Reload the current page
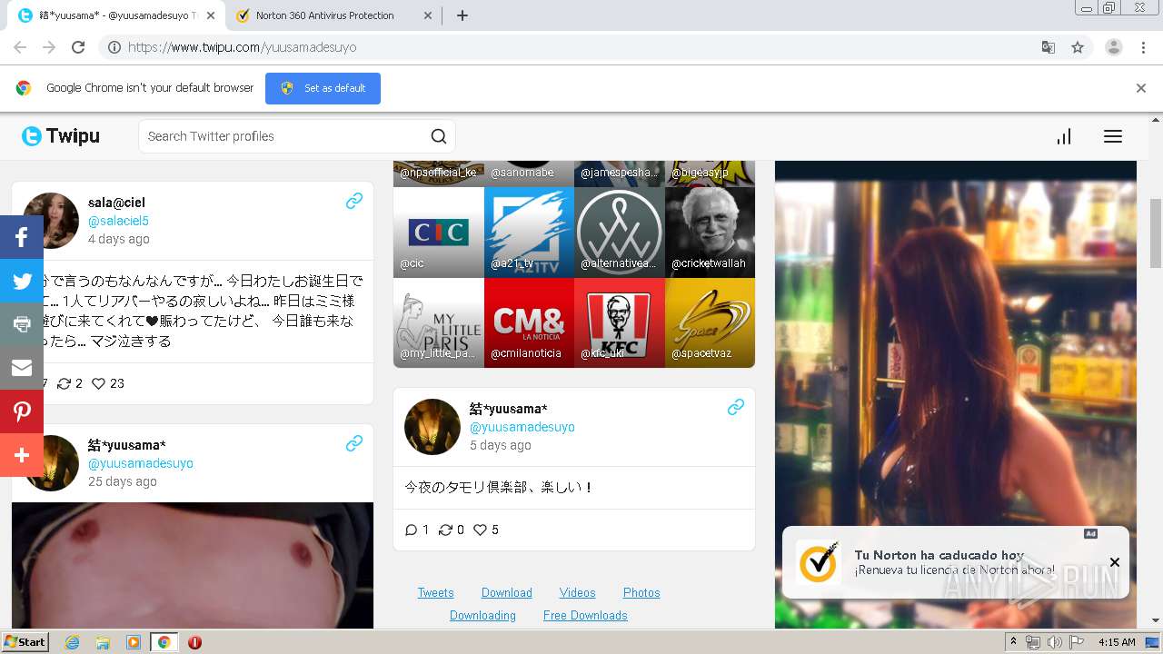Screen dimensions: 1163x654 [x=78, y=47]
